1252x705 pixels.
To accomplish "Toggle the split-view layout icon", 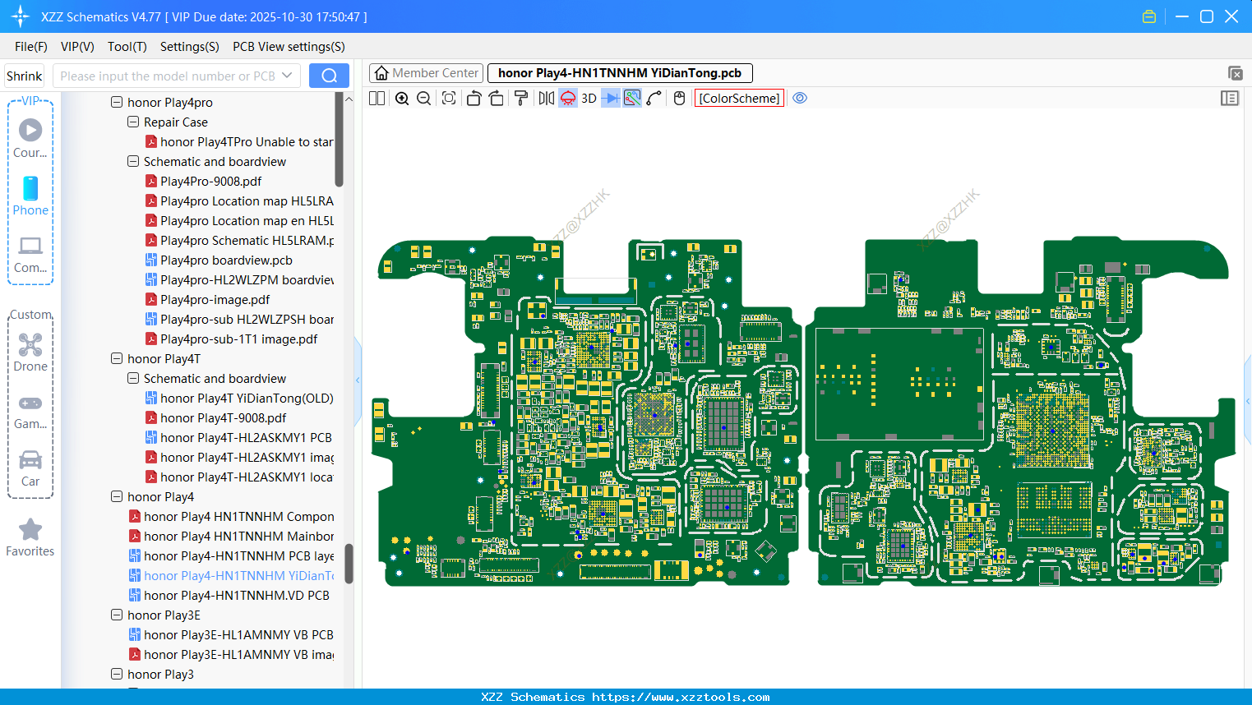I will click(x=377, y=98).
